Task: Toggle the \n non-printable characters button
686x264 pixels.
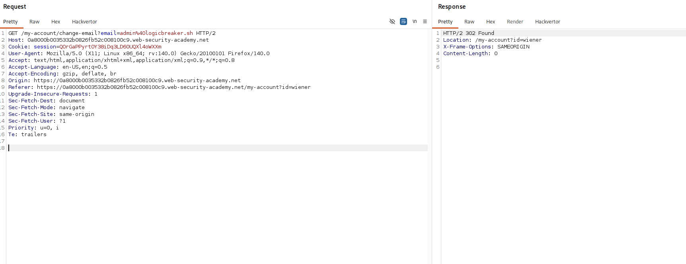Action: coord(415,21)
